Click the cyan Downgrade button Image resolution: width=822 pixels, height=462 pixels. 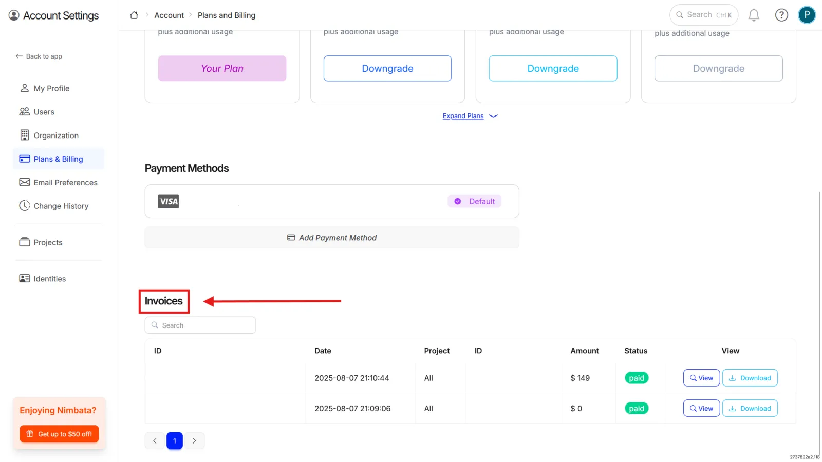pos(553,68)
